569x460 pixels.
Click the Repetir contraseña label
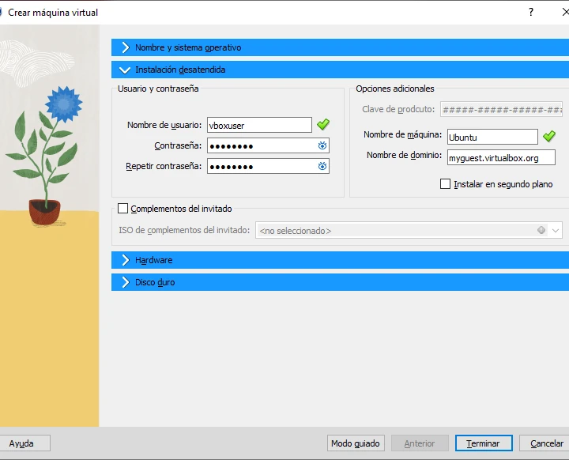click(164, 166)
